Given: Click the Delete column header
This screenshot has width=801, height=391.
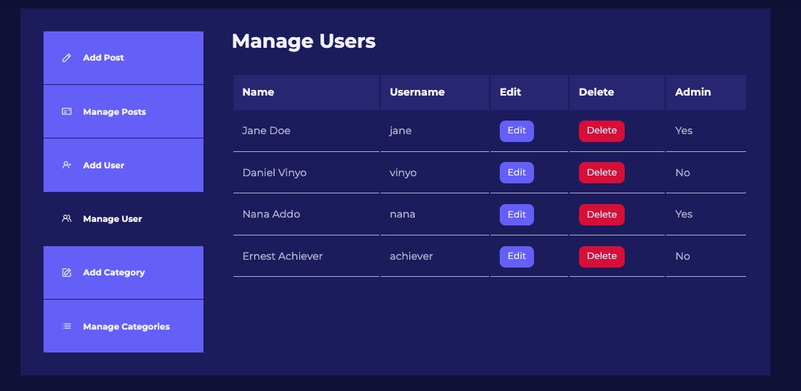Looking at the screenshot, I should (617, 92).
